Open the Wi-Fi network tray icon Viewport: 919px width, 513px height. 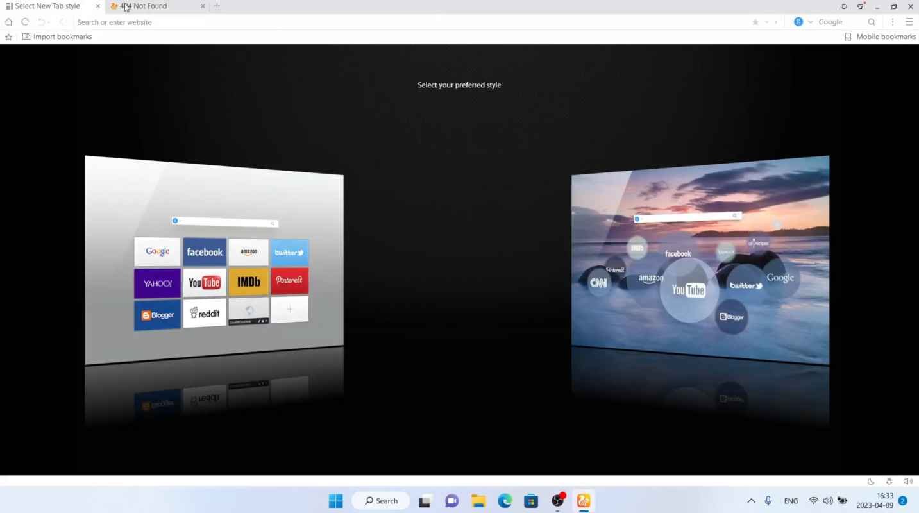pos(813,501)
